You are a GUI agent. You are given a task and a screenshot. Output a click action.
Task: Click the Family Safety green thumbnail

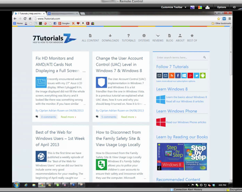click(x=102, y=165)
